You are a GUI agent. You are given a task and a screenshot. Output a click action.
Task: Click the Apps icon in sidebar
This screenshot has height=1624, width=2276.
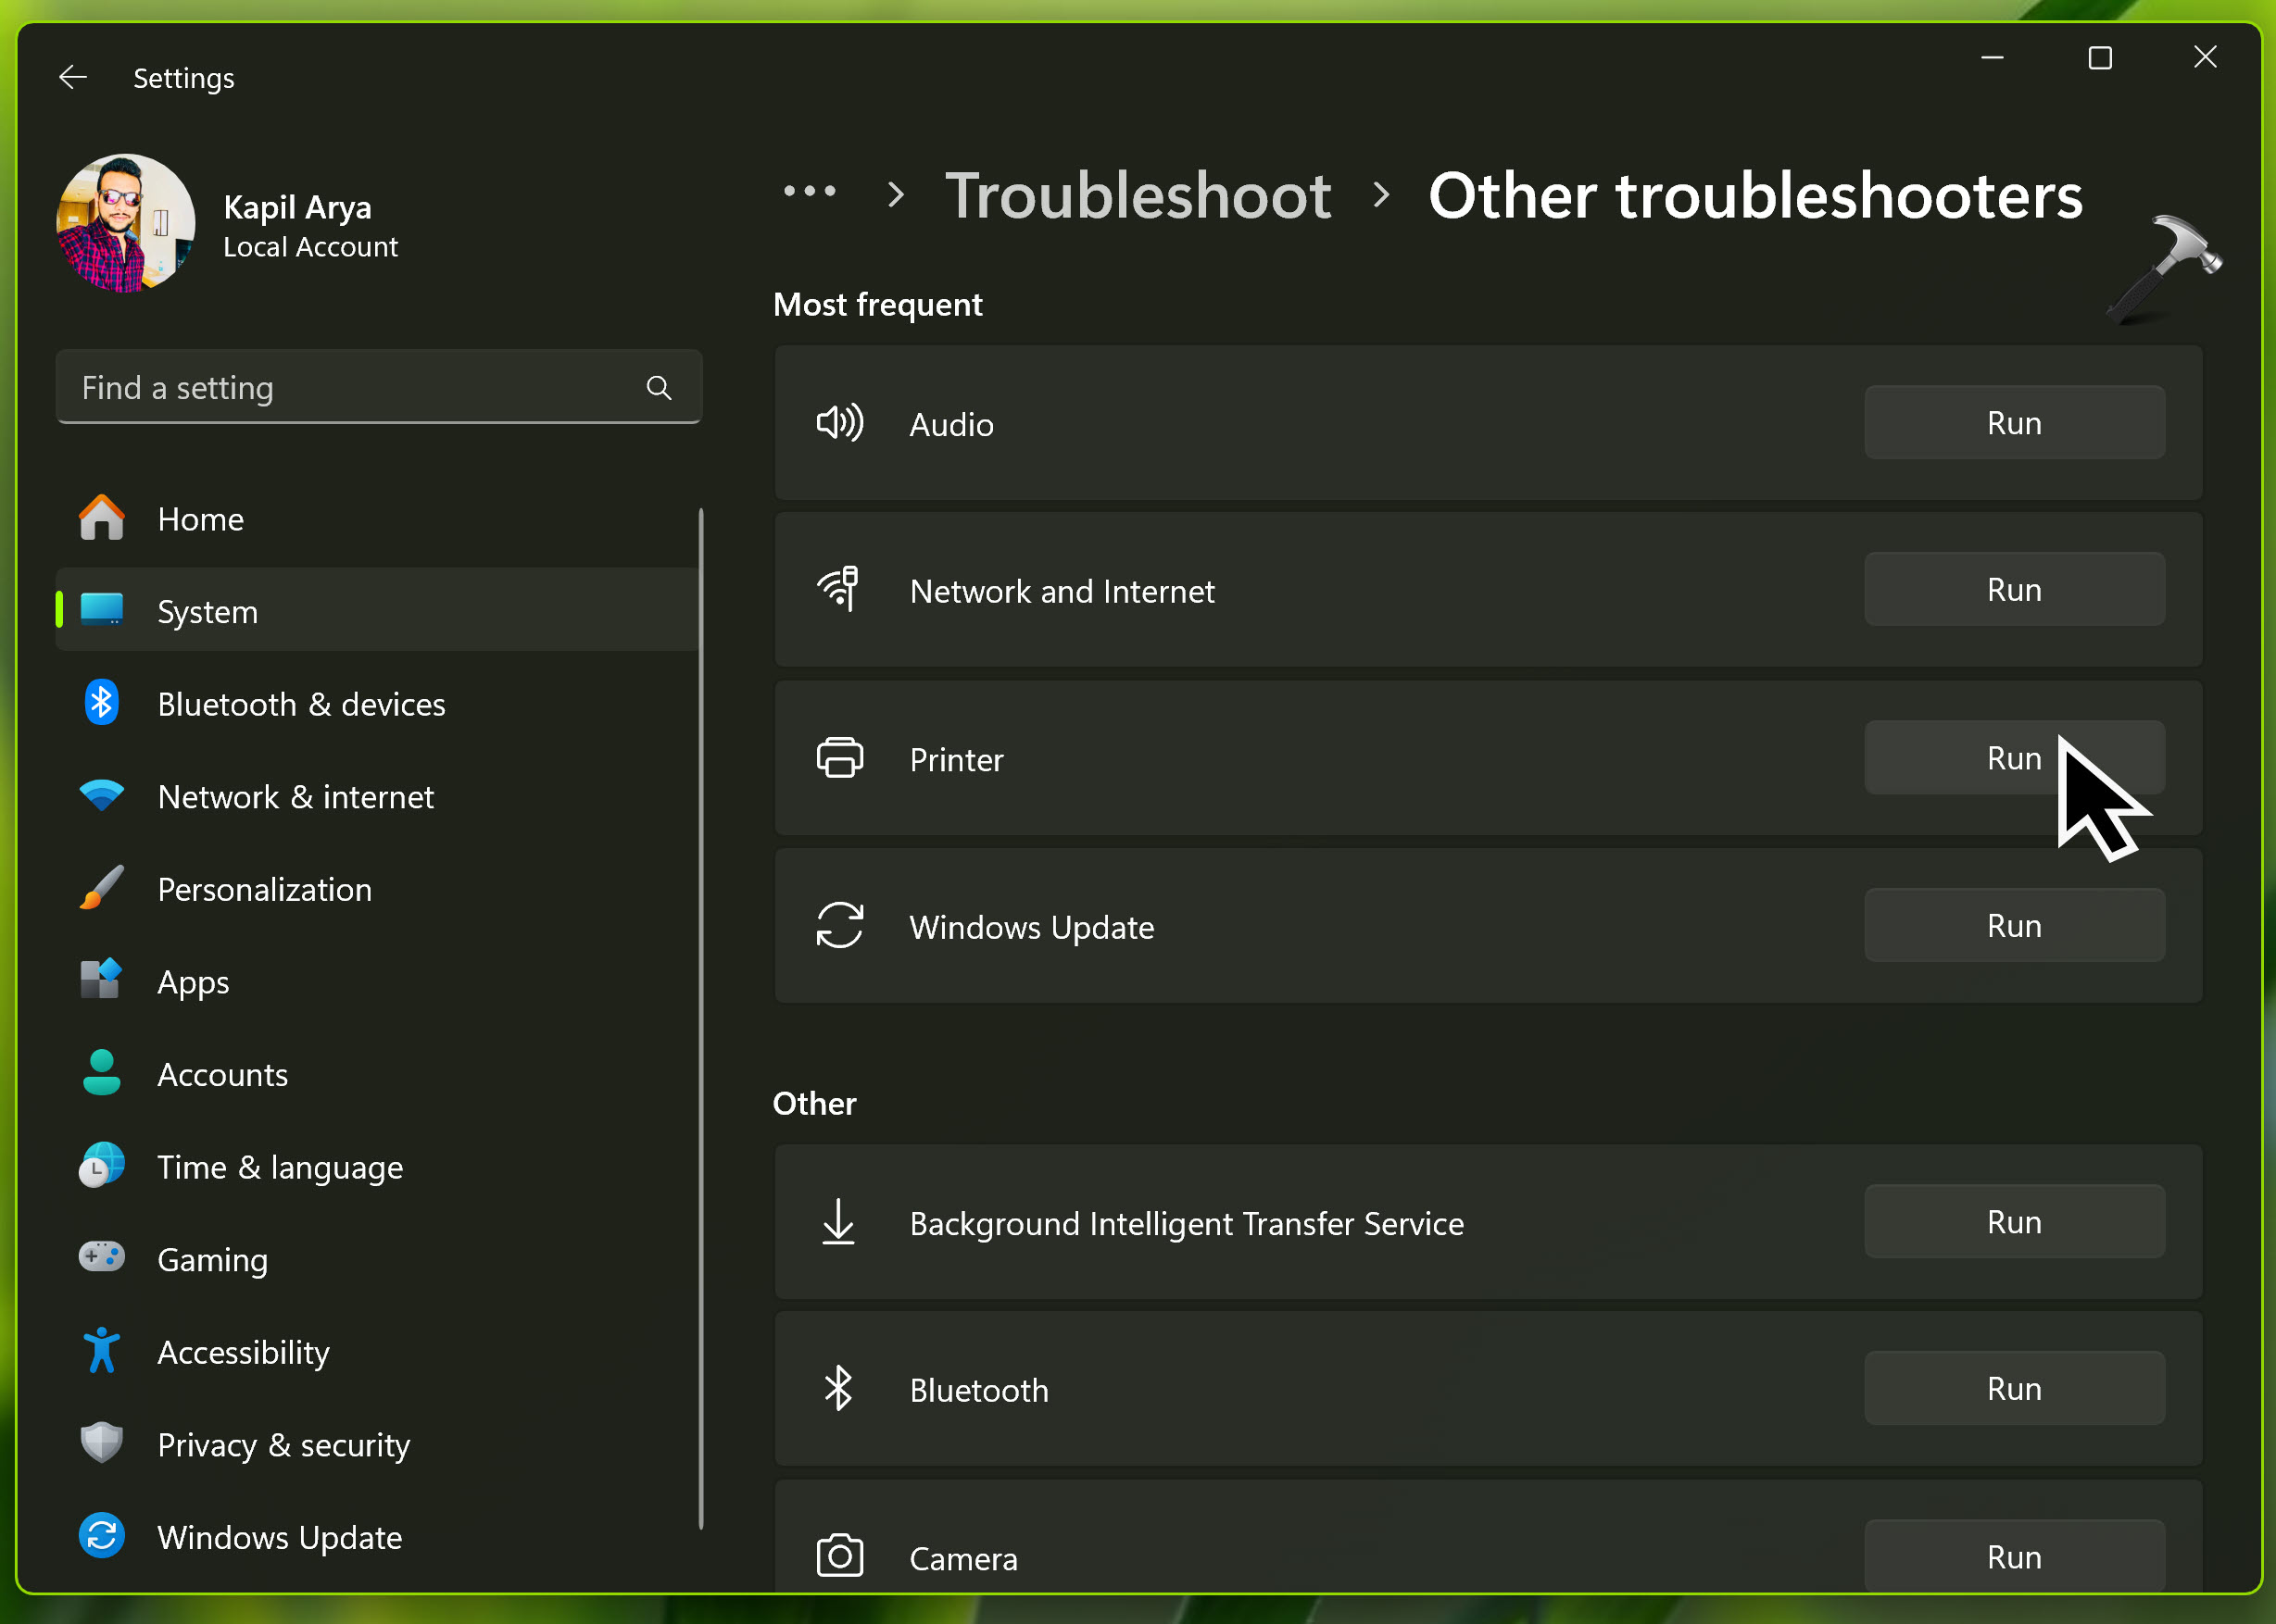click(x=102, y=981)
